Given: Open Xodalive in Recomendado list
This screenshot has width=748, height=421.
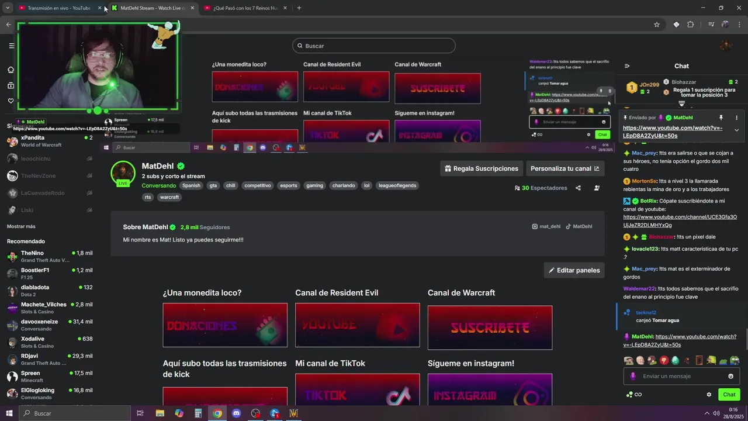Looking at the screenshot, I should [x=50, y=342].
